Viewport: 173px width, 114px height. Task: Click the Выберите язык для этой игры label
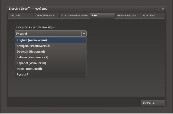click(x=35, y=27)
